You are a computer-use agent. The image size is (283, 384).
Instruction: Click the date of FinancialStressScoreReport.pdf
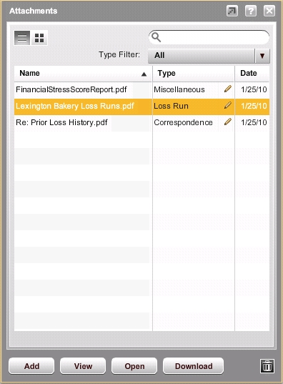tap(254, 89)
